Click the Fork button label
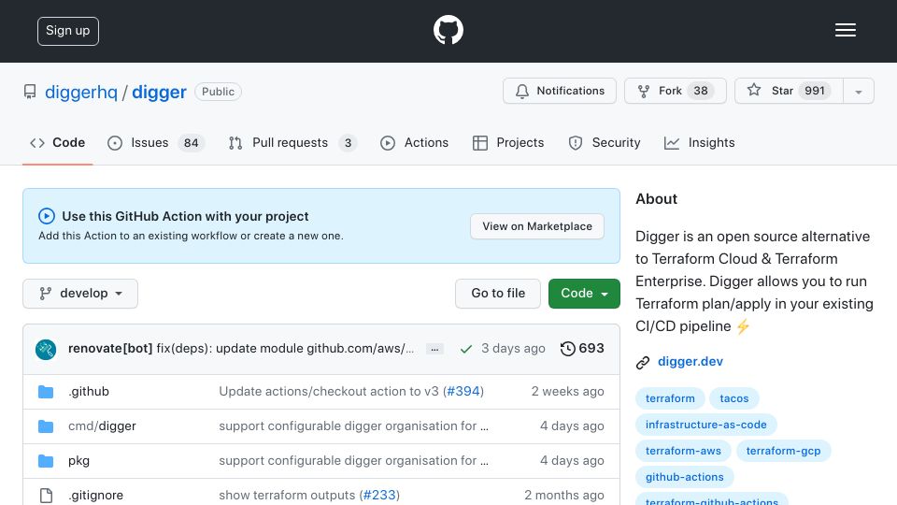897x505 pixels. point(670,91)
